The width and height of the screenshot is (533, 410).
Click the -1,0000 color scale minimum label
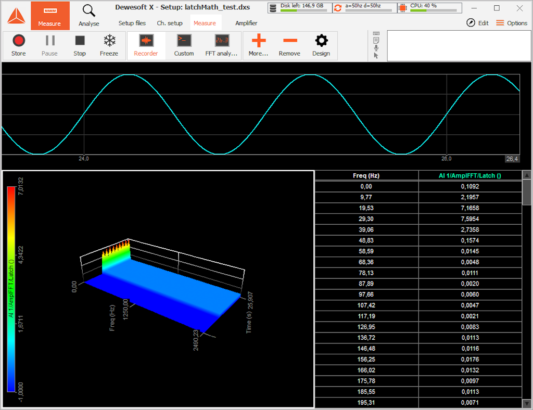(x=21, y=392)
